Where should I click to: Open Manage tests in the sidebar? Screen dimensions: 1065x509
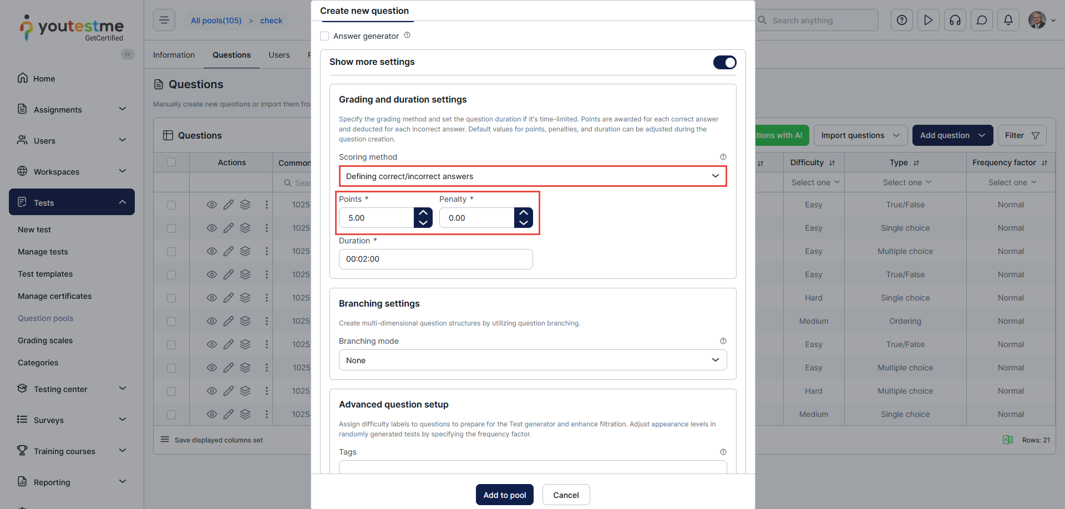tap(43, 252)
